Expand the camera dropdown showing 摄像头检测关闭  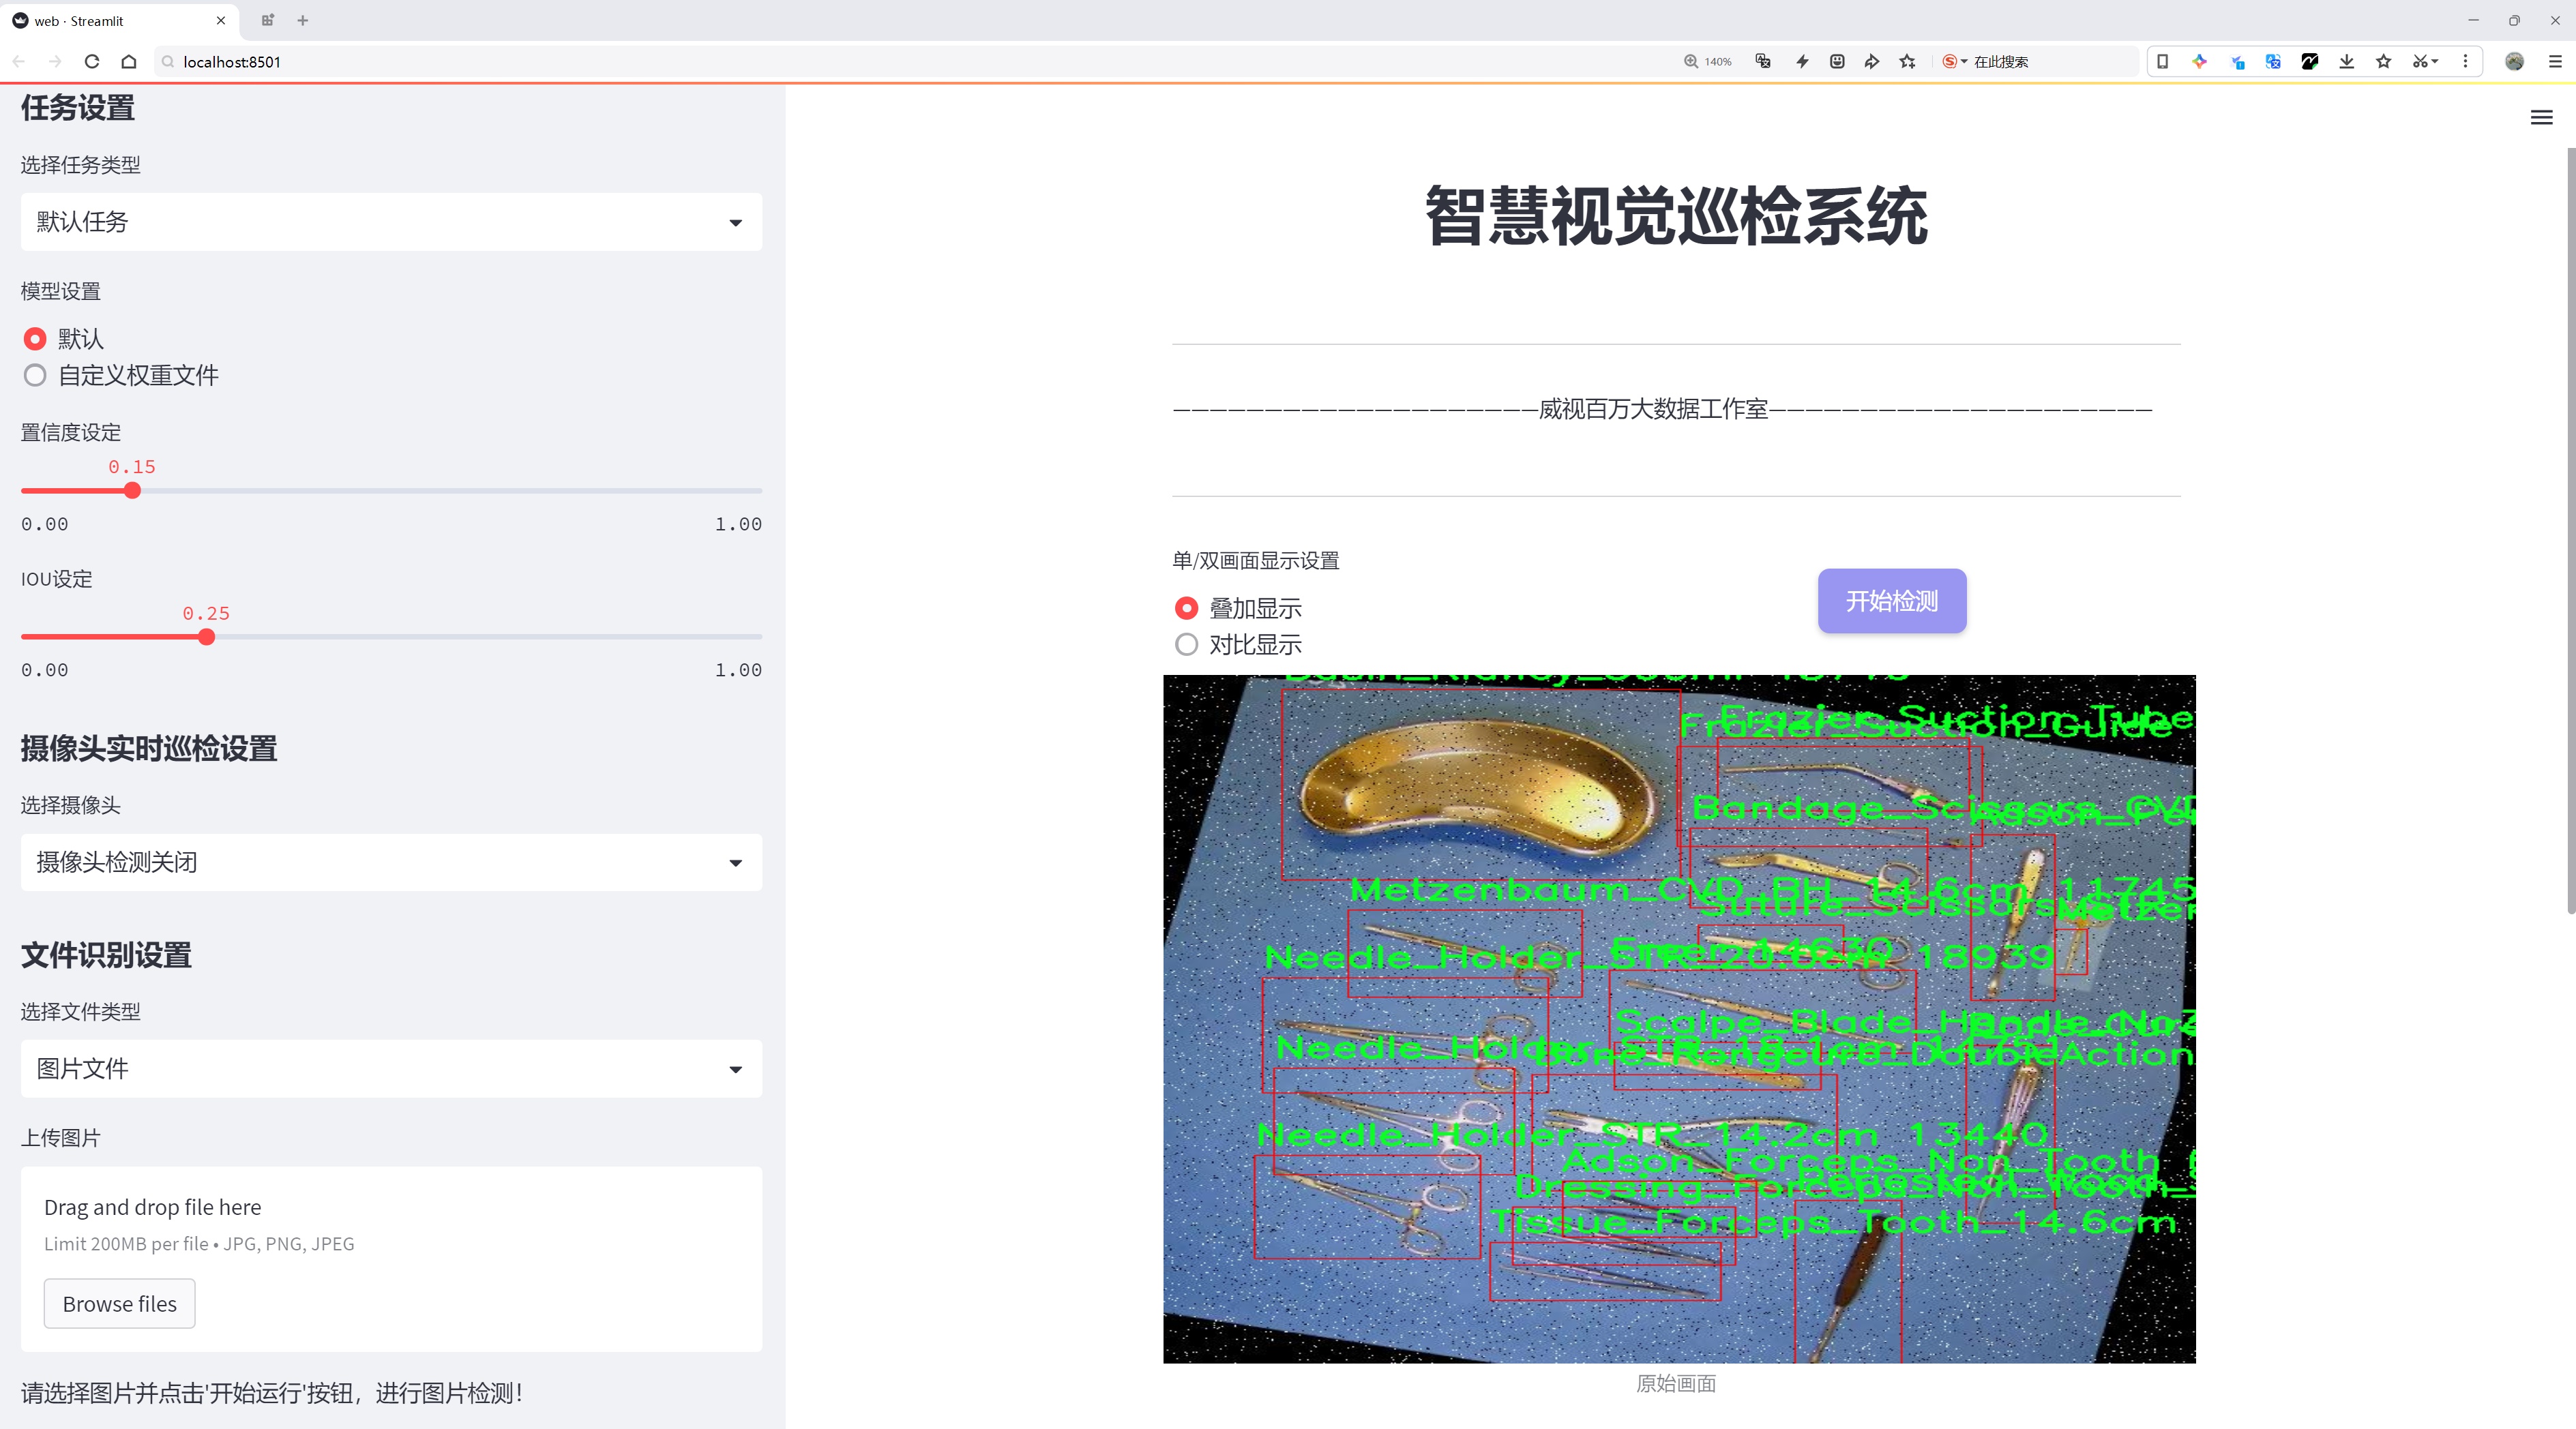click(x=391, y=862)
